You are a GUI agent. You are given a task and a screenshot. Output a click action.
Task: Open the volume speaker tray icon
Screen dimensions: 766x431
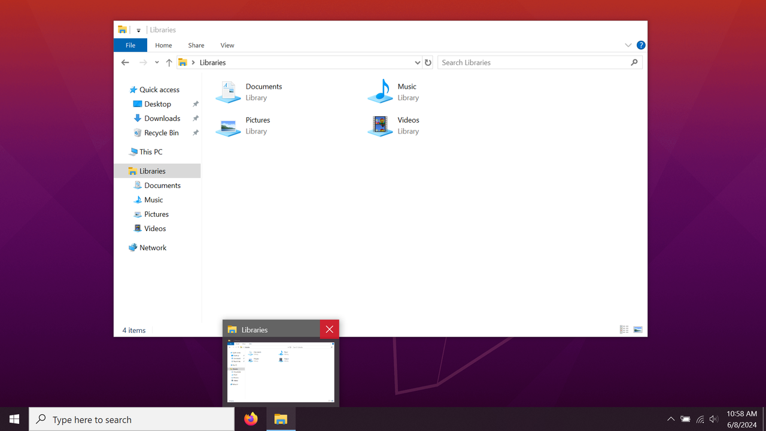[713, 419]
